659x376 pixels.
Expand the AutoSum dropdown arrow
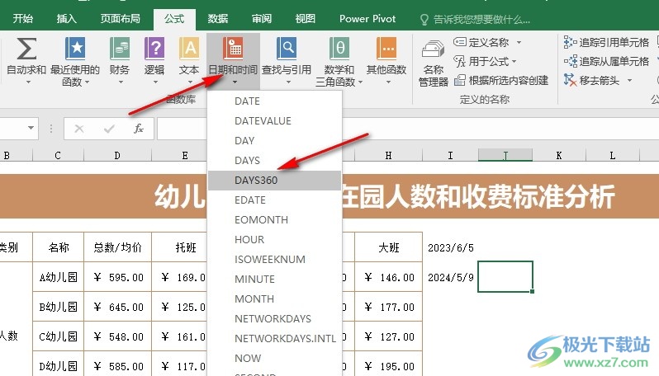pos(28,82)
